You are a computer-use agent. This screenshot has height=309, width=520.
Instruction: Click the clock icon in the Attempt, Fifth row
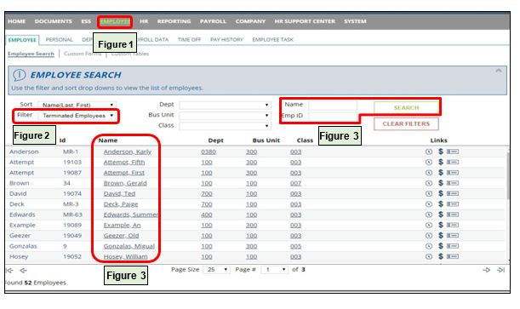[x=429, y=162]
